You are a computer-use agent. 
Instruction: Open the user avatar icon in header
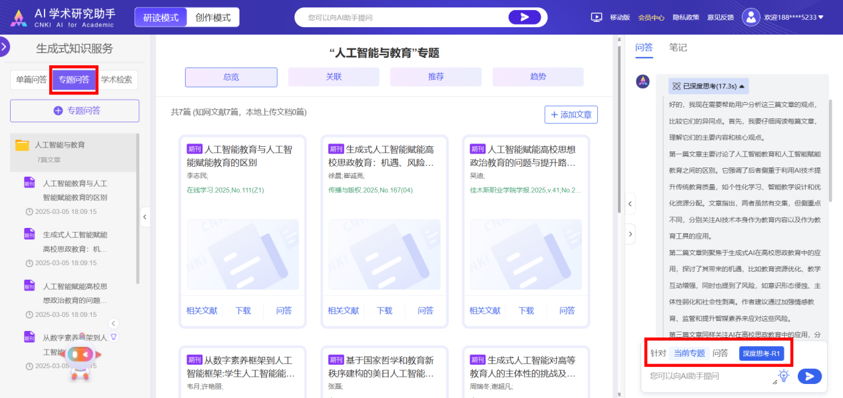[x=751, y=17]
